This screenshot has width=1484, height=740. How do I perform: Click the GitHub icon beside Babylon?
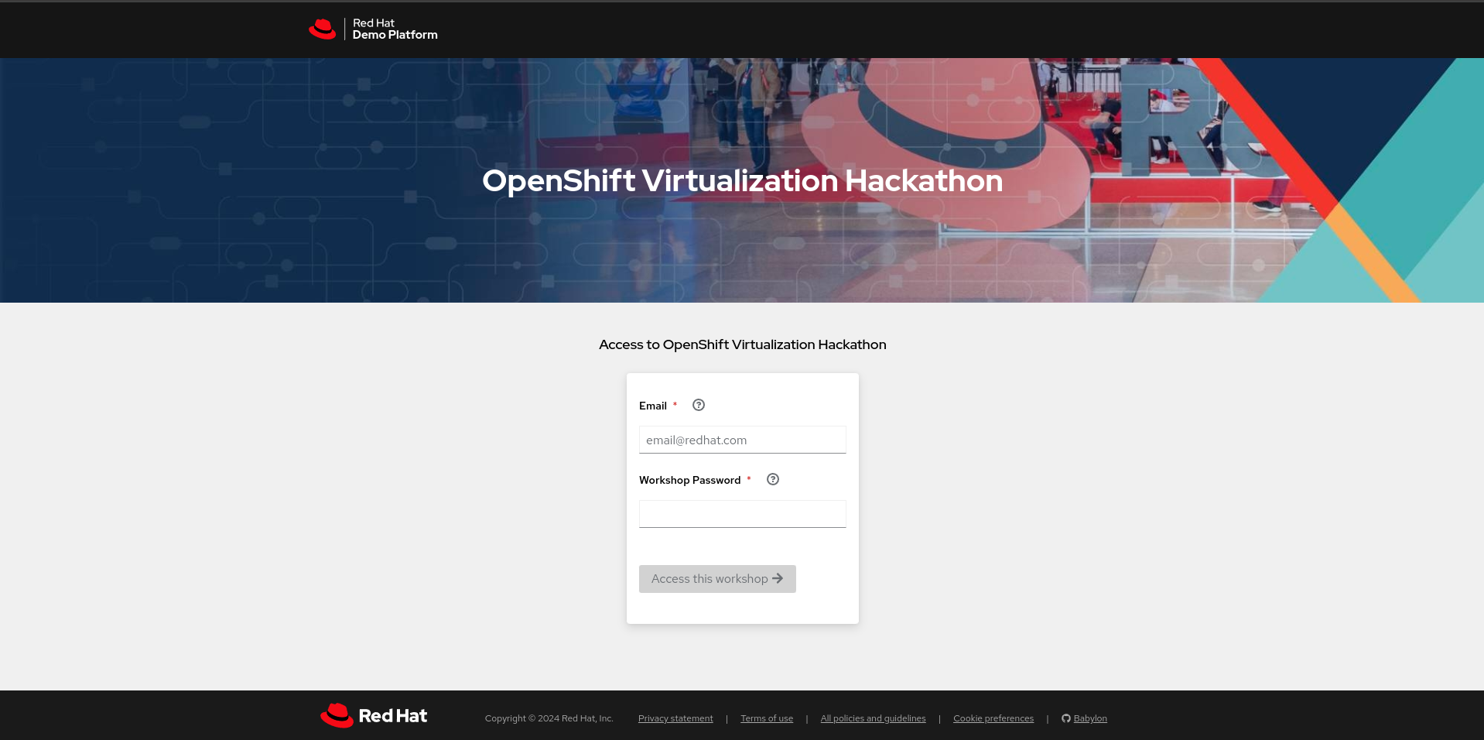(1065, 718)
